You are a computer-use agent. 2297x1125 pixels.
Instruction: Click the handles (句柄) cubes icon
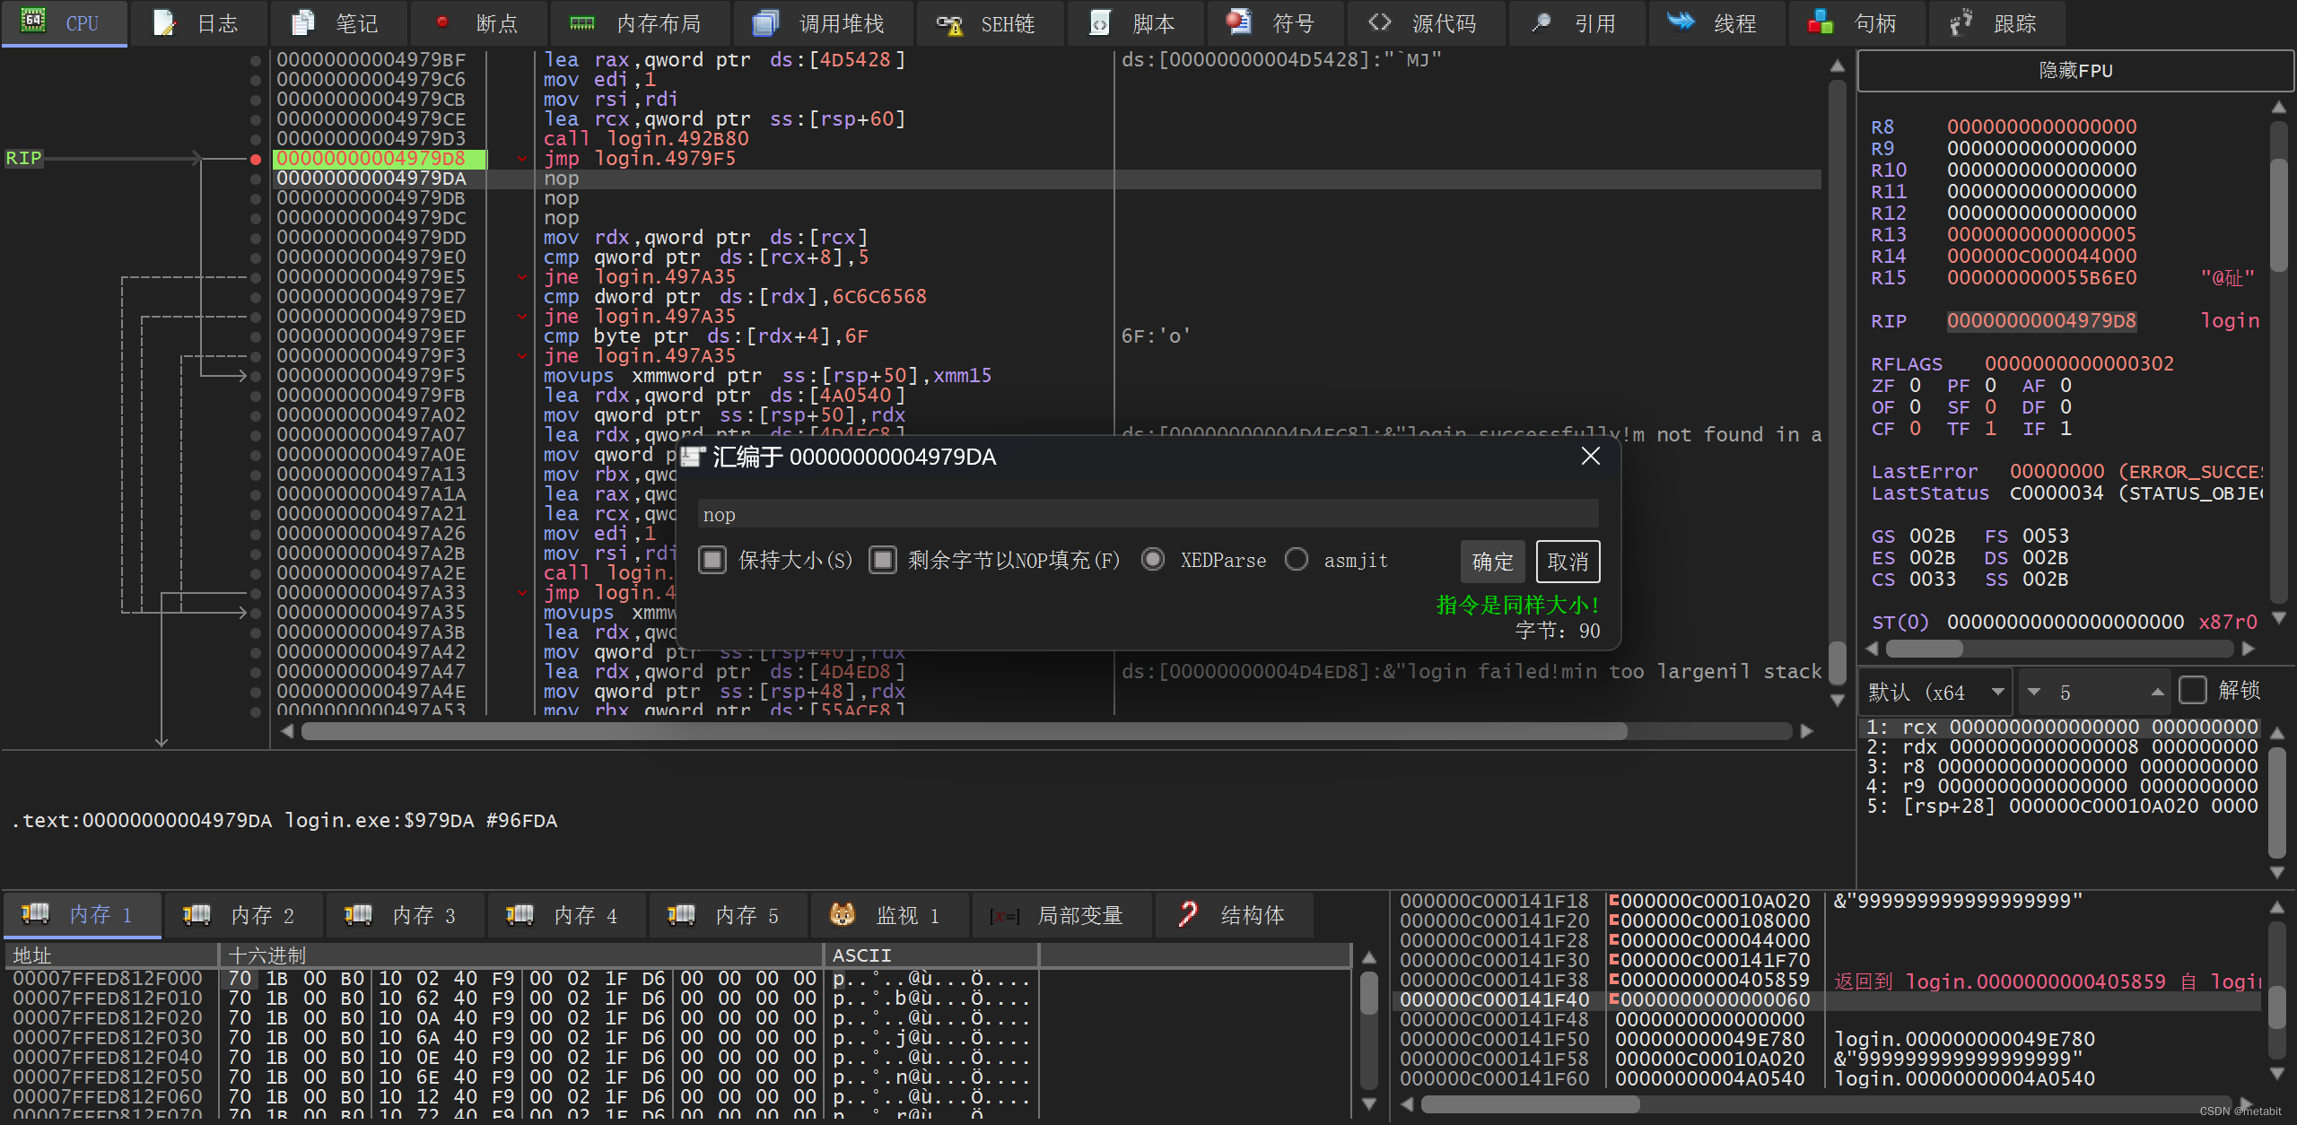pos(1821,22)
